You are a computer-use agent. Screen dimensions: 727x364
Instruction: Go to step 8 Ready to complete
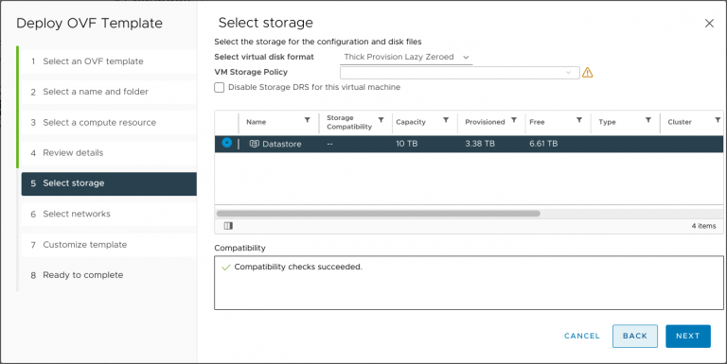(109, 275)
